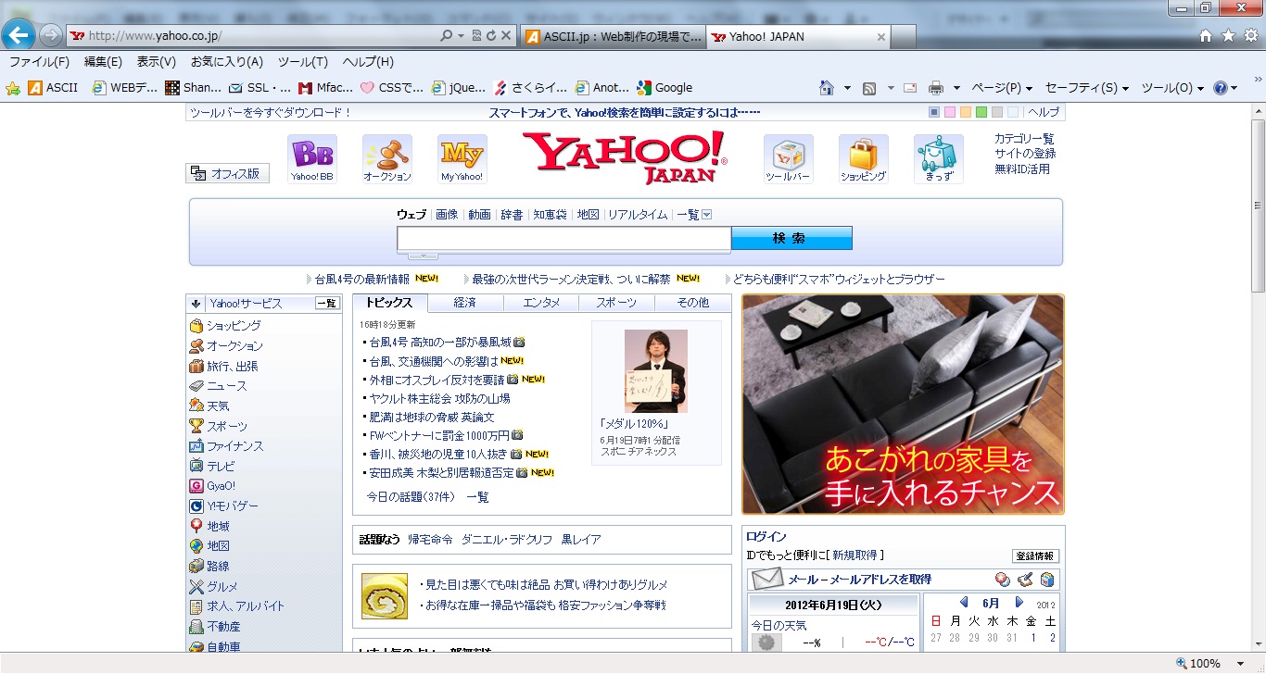Open the きっず robot icon

point(939,159)
